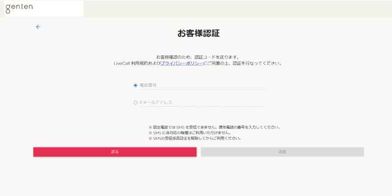Image resolution: width=392 pixels, height=196 pixels.
Task: Click the dotted underline beneath Eメールアドレス field
Action: click(201, 106)
